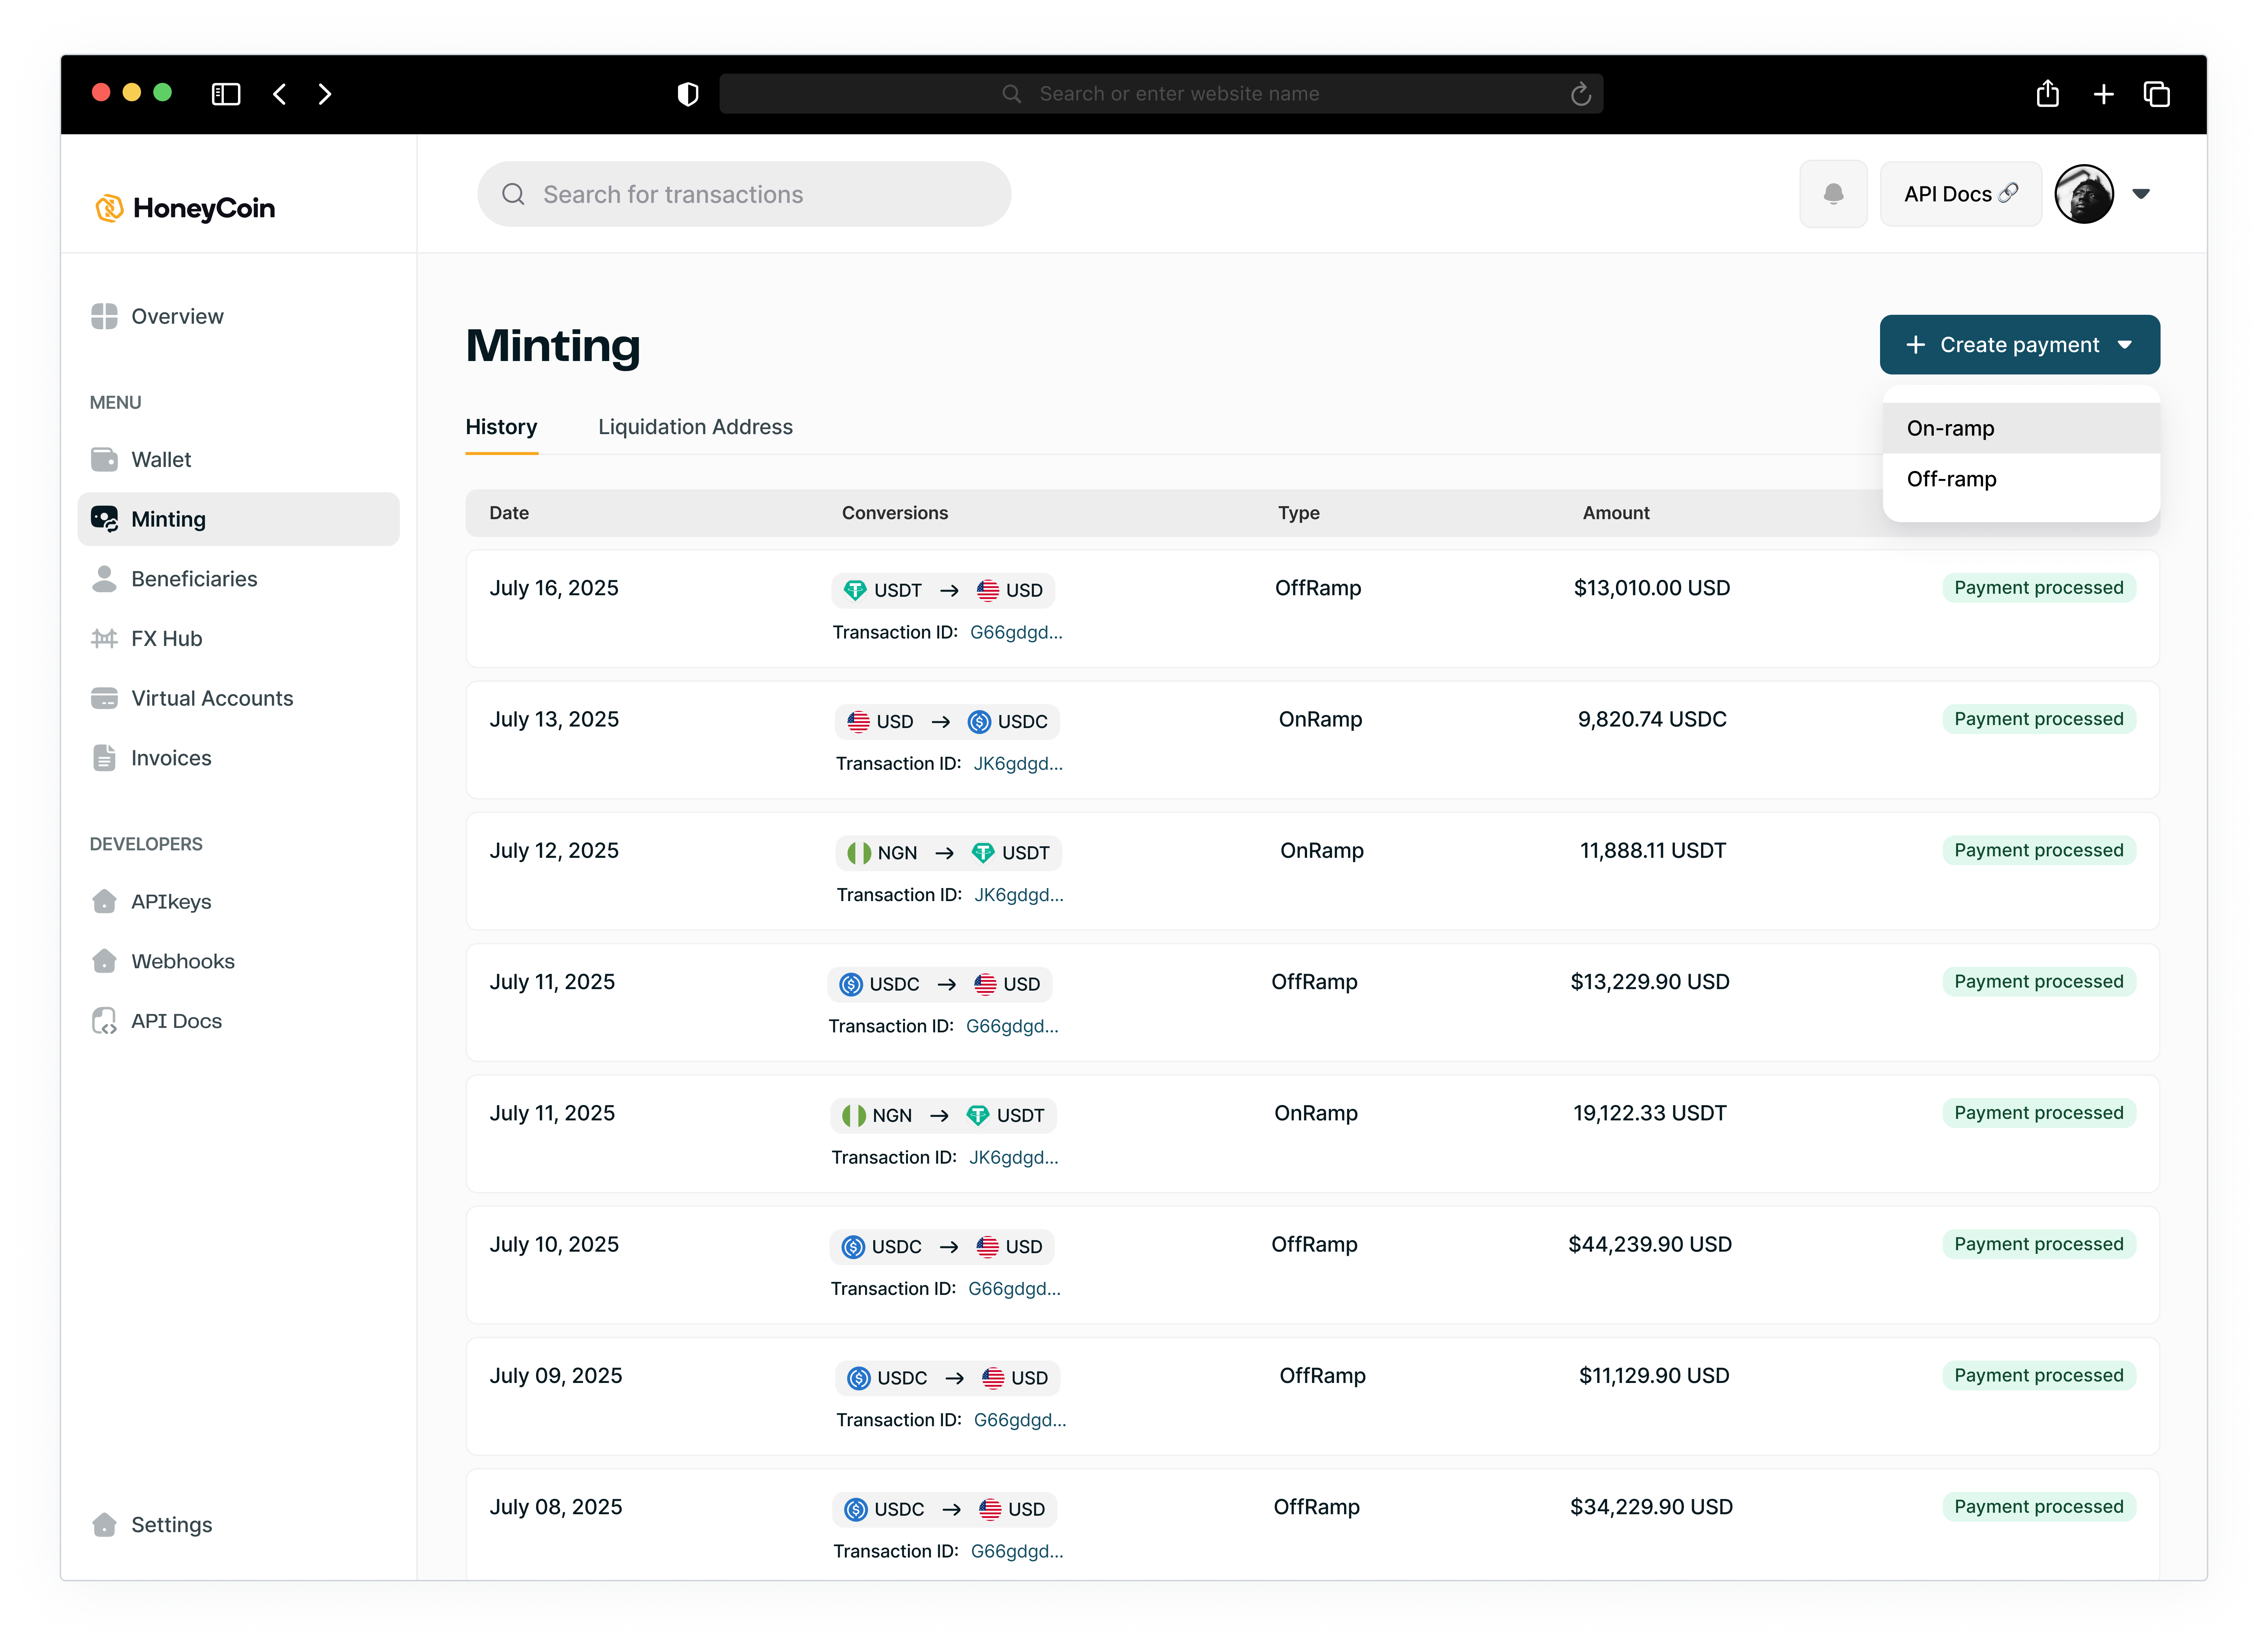This screenshot has height=1647, width=2268.
Task: Show tab overview icon
Action: click(2157, 94)
